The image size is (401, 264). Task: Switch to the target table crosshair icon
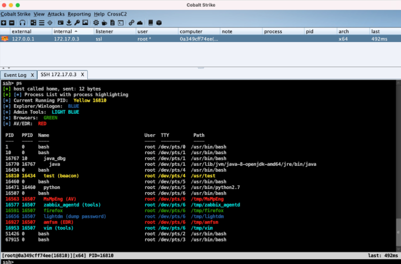[50, 23]
